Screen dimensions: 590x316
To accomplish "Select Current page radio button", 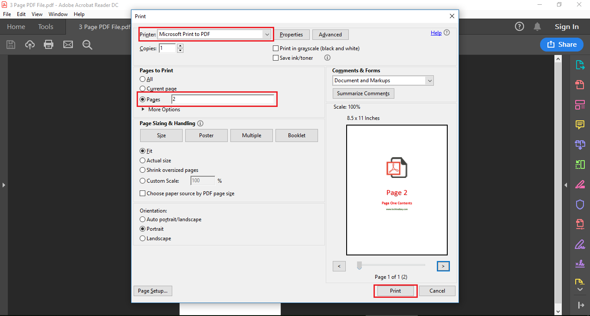I will [x=142, y=89].
